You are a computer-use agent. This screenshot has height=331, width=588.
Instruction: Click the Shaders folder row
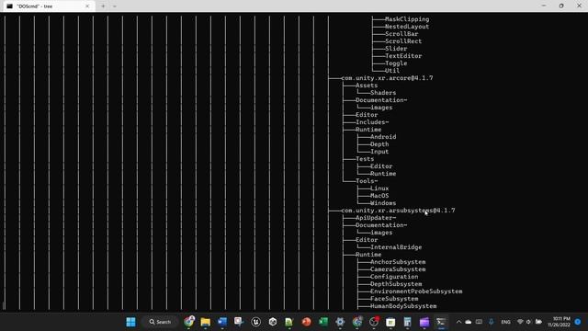(383, 93)
